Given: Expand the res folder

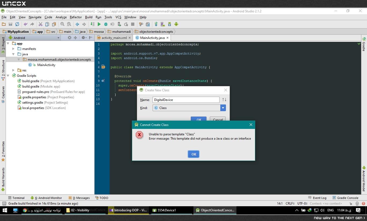Looking at the screenshot, I should pos(13,70).
